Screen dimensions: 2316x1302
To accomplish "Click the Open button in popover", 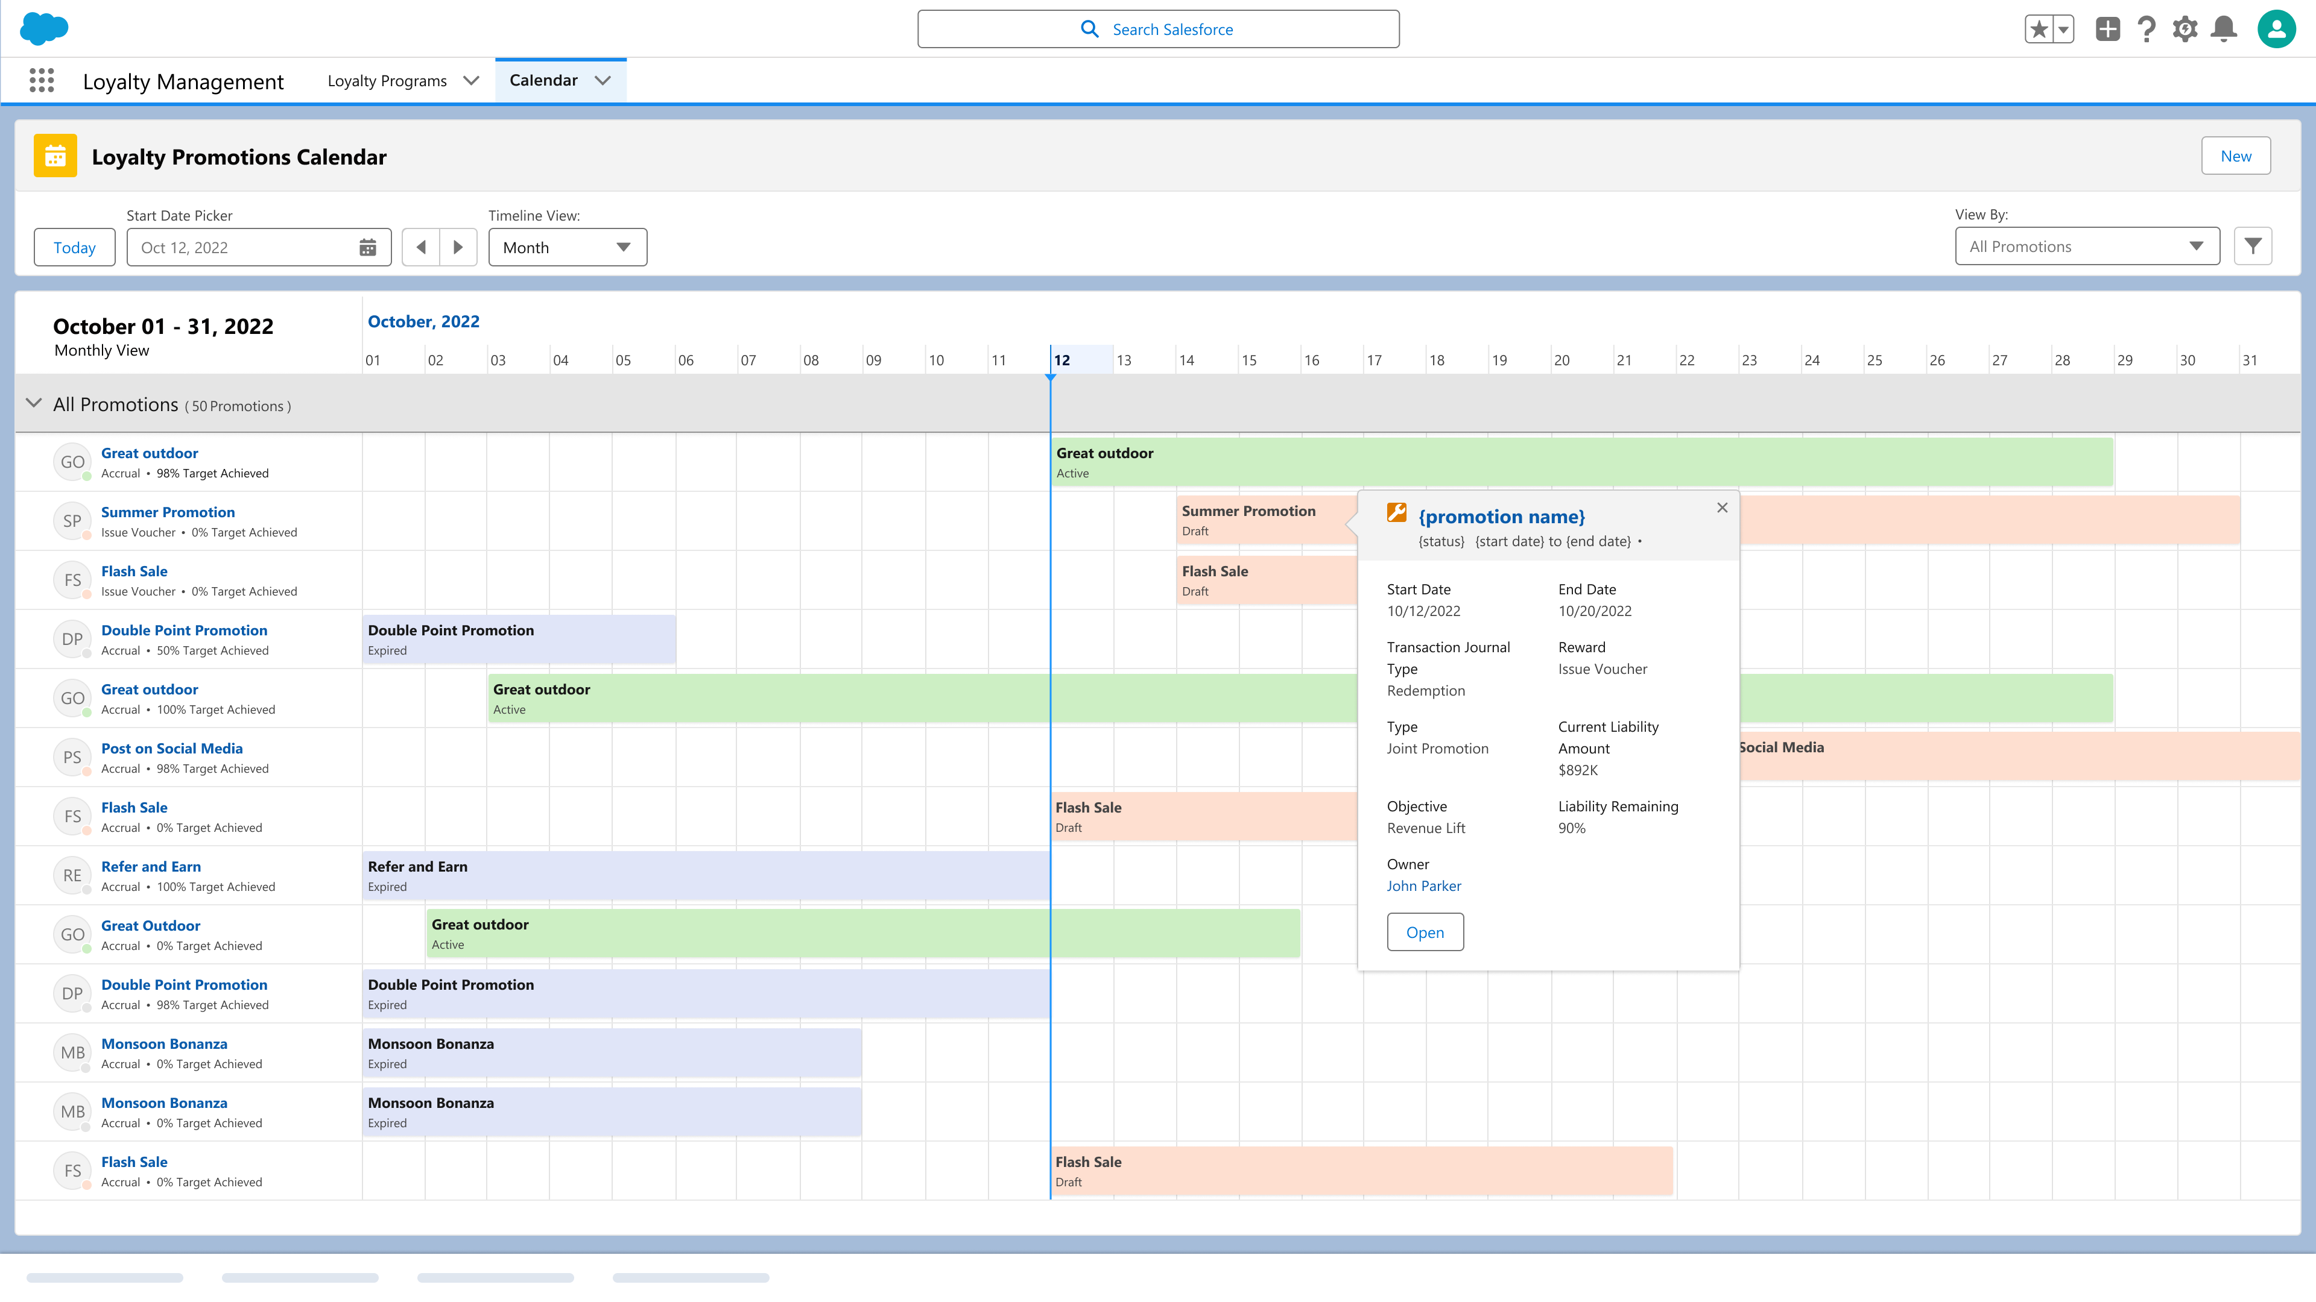I will [x=1425, y=932].
